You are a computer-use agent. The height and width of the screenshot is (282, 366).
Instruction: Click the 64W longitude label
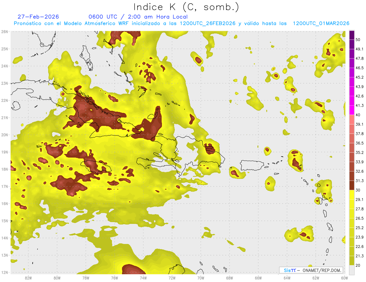287,278
